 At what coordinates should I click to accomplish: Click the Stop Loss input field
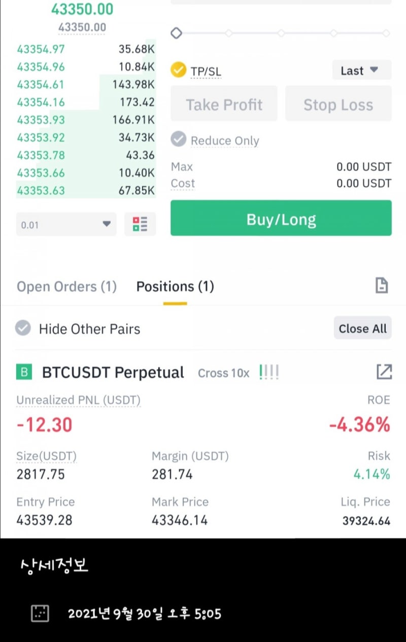[x=339, y=104]
